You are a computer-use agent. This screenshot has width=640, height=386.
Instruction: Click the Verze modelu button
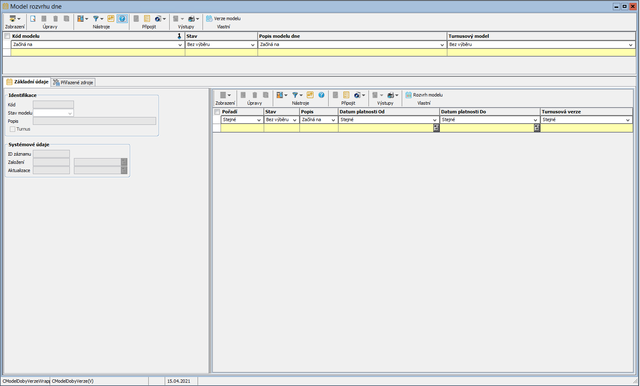[x=223, y=18]
